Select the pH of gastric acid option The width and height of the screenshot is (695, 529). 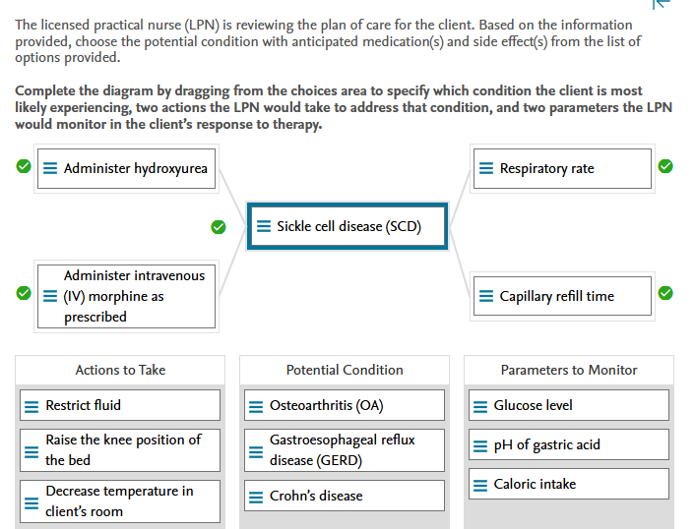click(567, 445)
